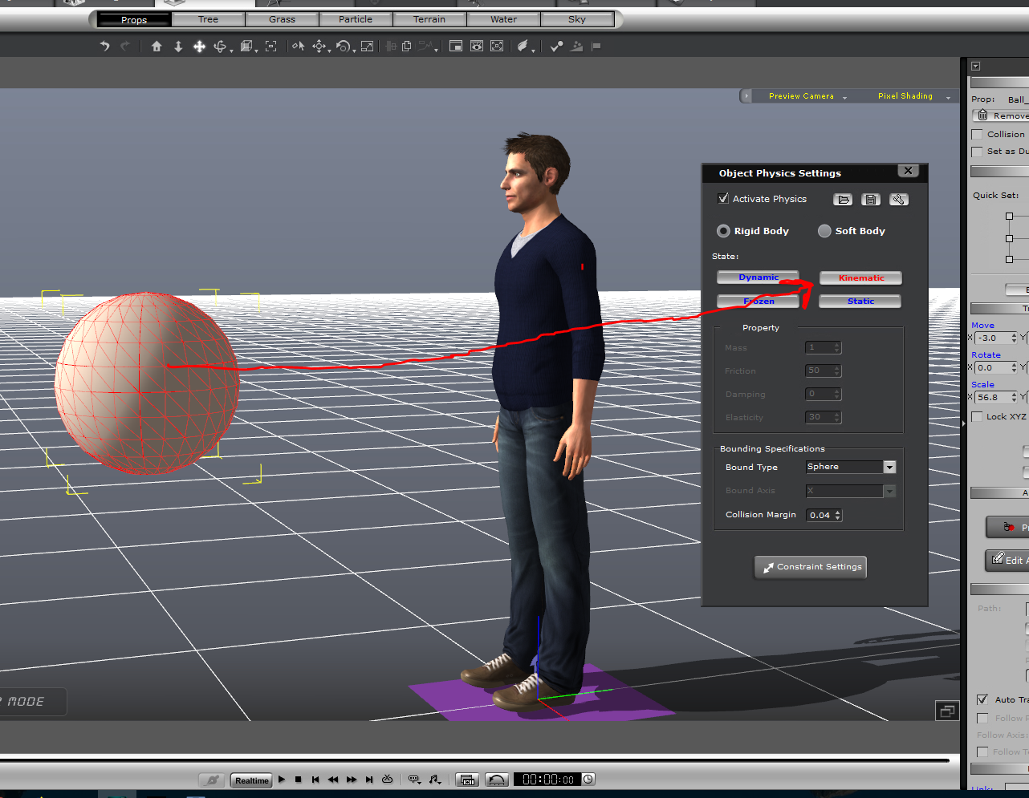Click the Home view icon
The width and height of the screenshot is (1029, 798).
(157, 47)
